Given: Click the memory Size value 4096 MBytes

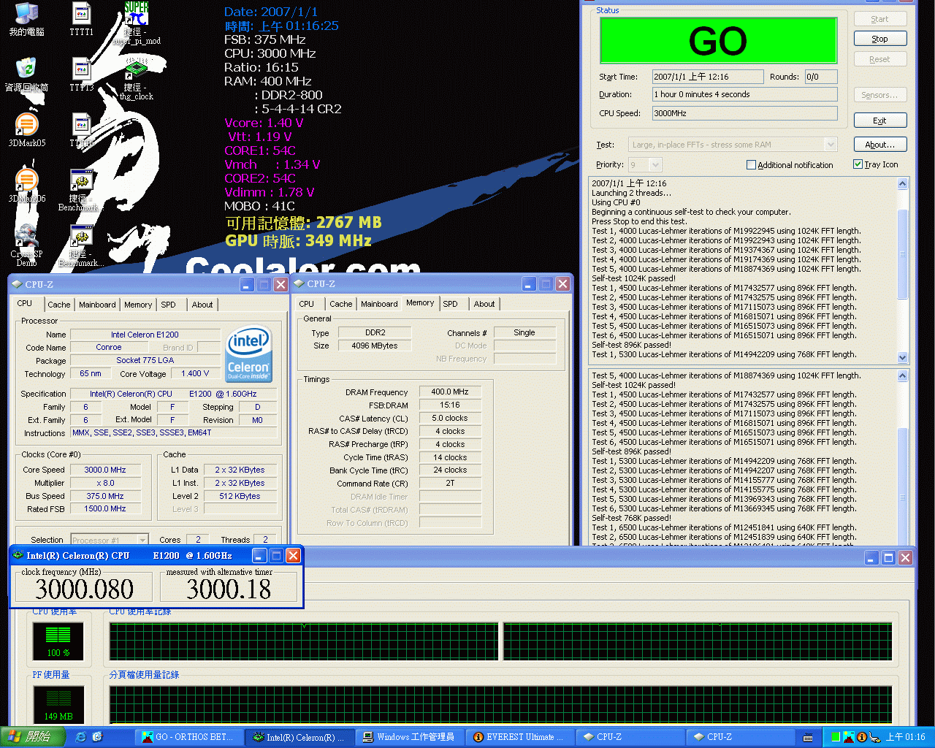Looking at the screenshot, I should pos(375,346).
